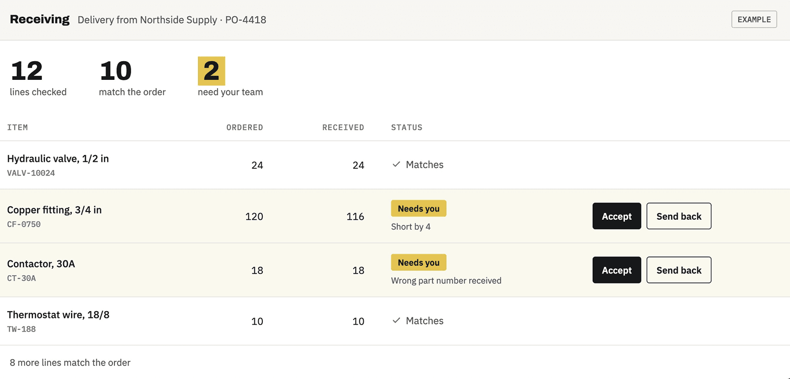This screenshot has width=790, height=379.
Task: Click the ITEM column header
Action: pyautogui.click(x=18, y=127)
